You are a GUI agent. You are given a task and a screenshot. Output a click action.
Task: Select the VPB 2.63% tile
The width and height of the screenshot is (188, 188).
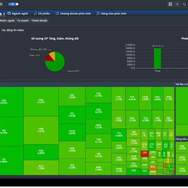41,130
